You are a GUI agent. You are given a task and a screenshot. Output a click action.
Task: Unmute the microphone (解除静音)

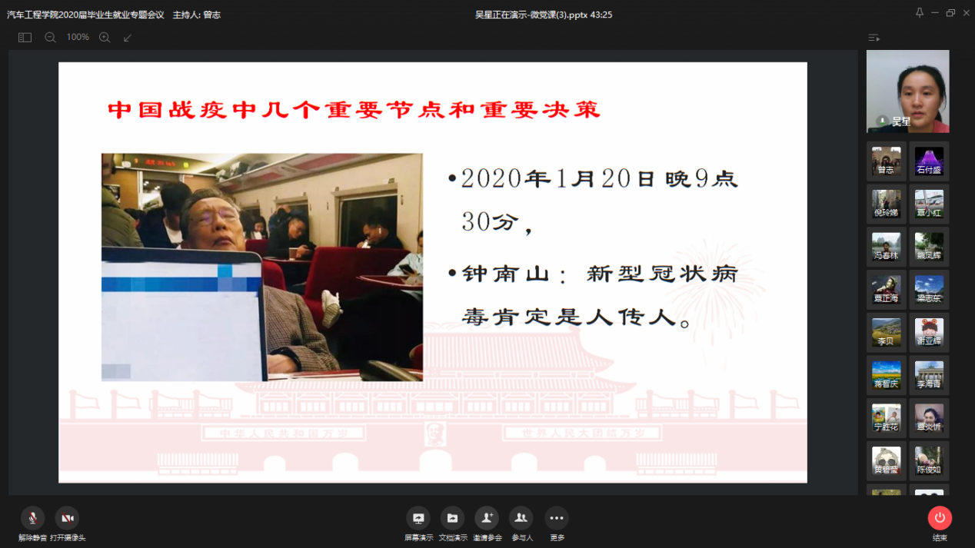pyautogui.click(x=32, y=519)
